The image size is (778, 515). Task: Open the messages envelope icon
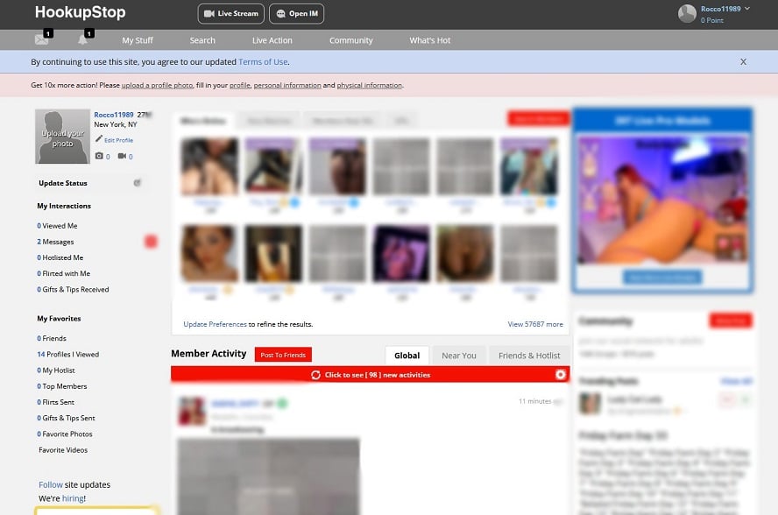click(x=41, y=39)
